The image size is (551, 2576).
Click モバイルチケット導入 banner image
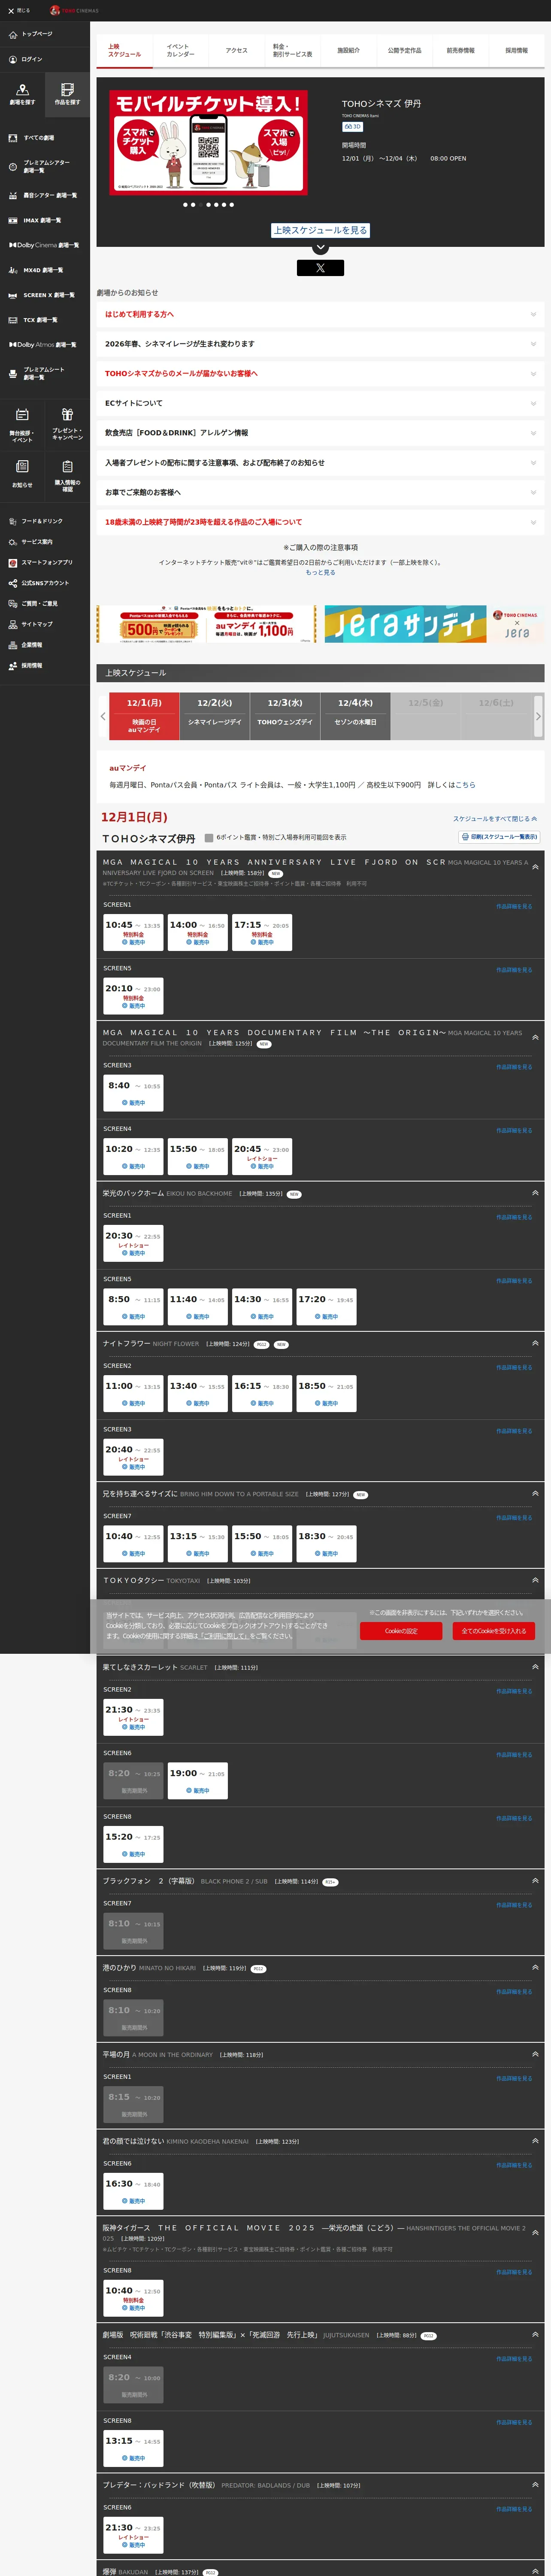(x=209, y=142)
